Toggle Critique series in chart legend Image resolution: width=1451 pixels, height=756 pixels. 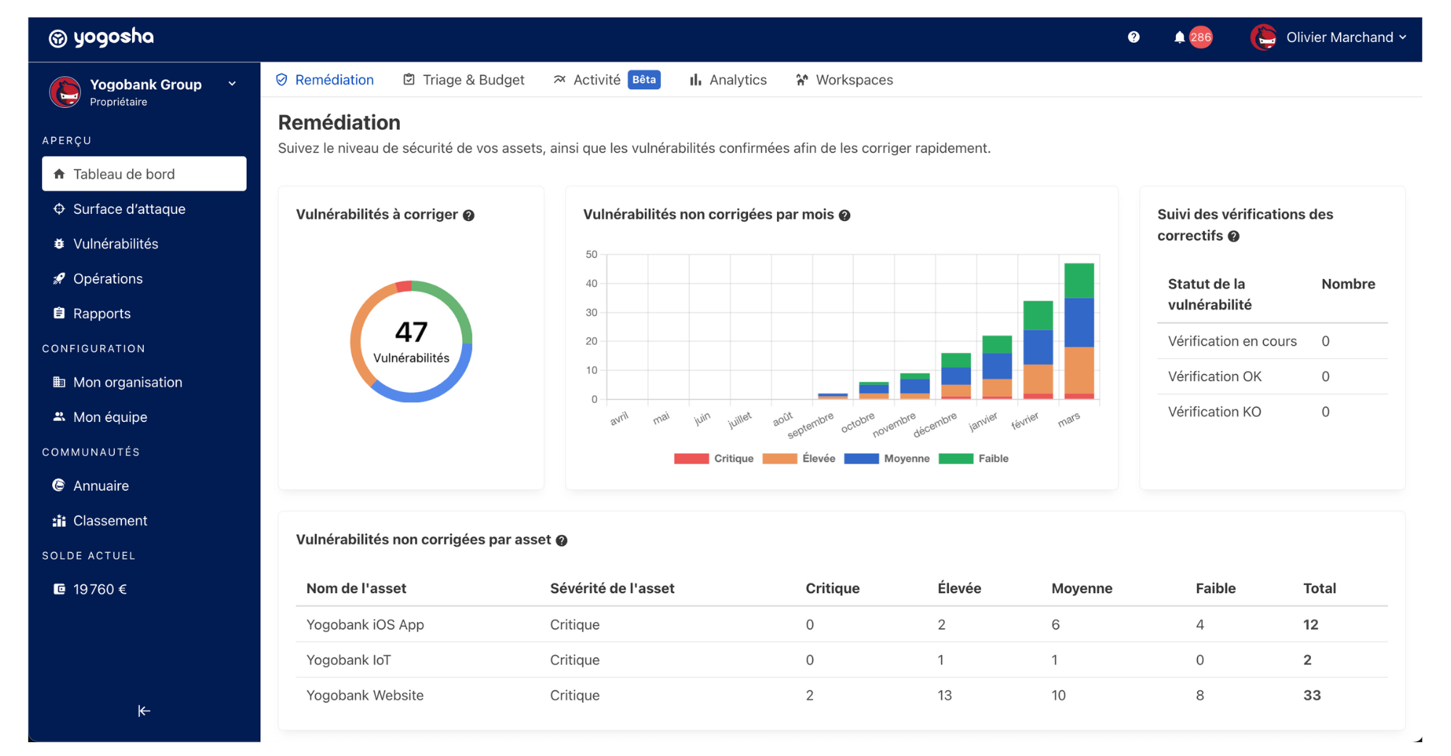click(x=714, y=459)
